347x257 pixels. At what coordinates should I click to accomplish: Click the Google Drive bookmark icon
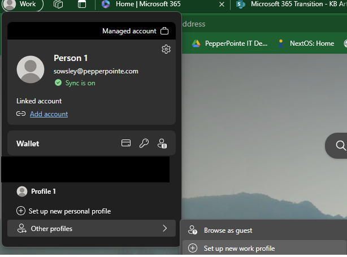point(196,43)
